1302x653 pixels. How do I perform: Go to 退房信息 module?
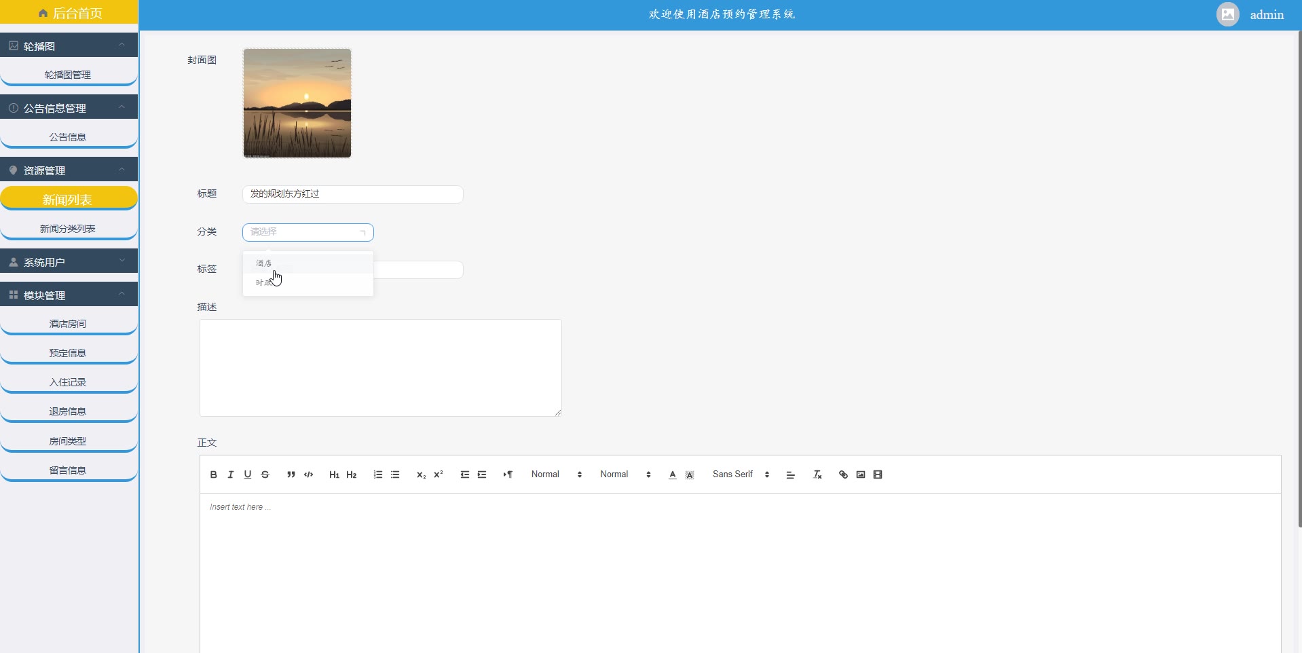point(69,411)
